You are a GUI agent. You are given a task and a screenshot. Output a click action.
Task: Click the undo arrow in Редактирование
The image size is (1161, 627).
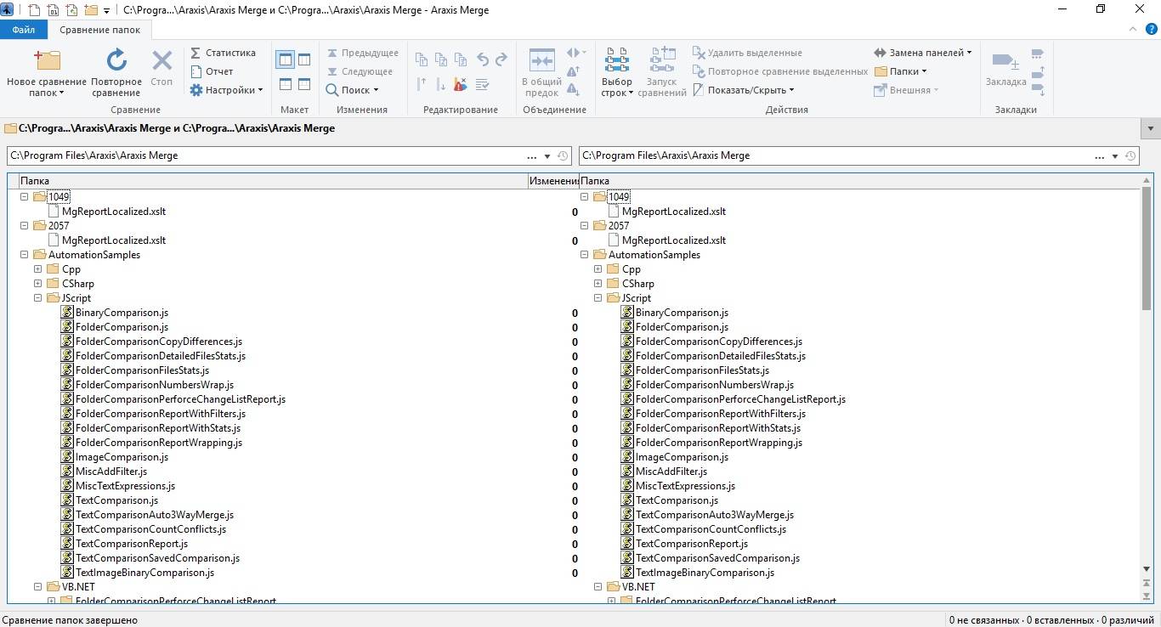click(483, 59)
